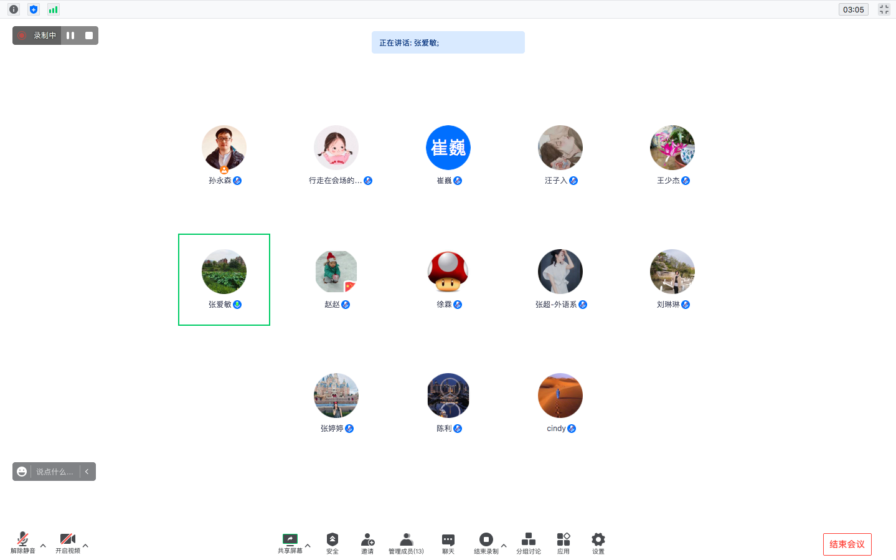Open Breakout Rooms (分组讨论)
This screenshot has height=560, width=896.
click(528, 543)
